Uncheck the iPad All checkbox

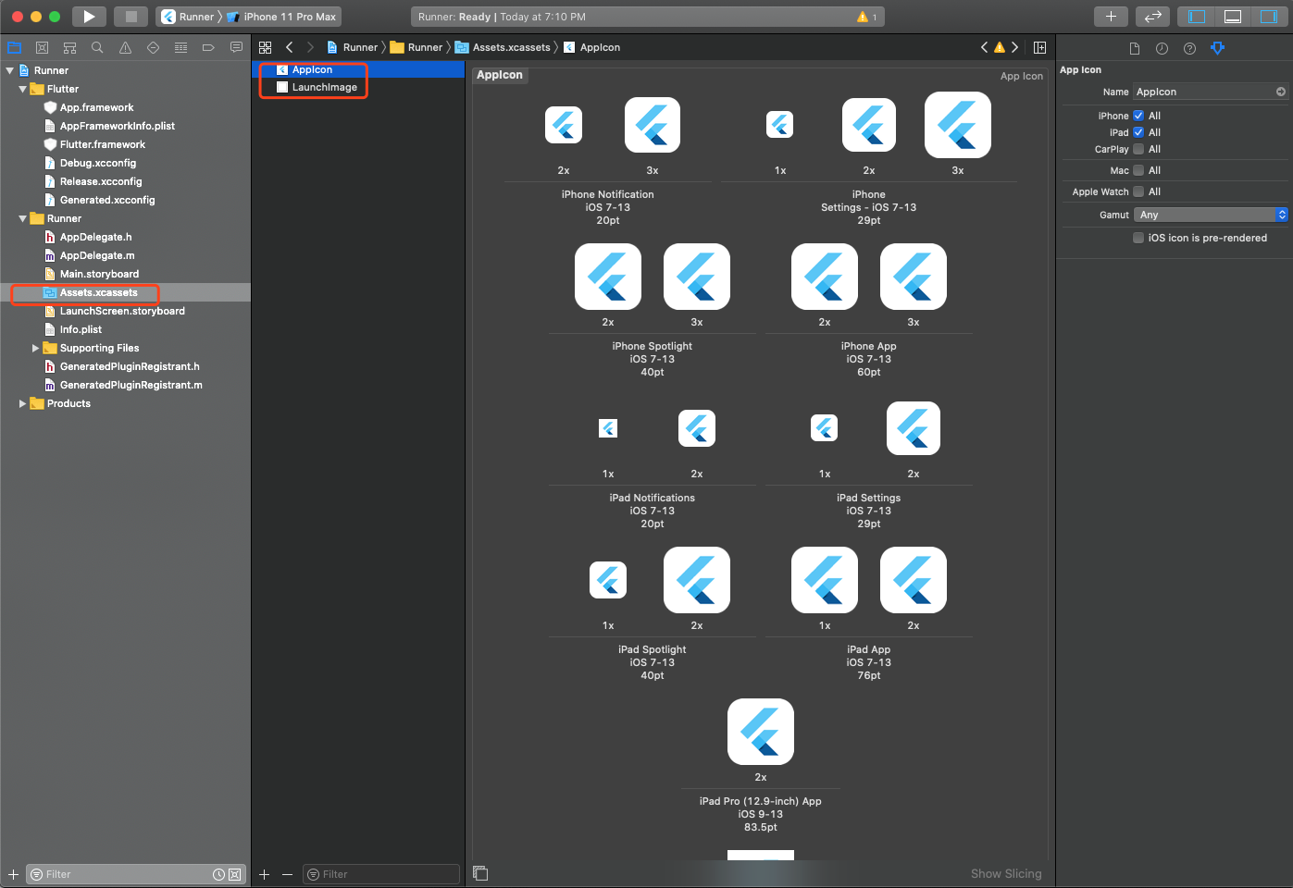pyautogui.click(x=1138, y=132)
